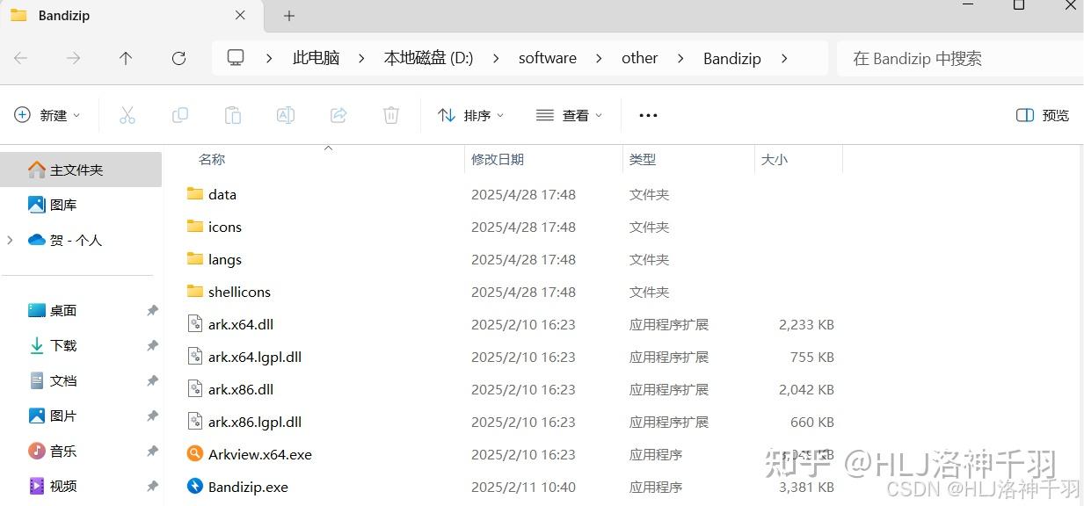Navigate to software in address bar
1084x506 pixels.
tap(548, 58)
